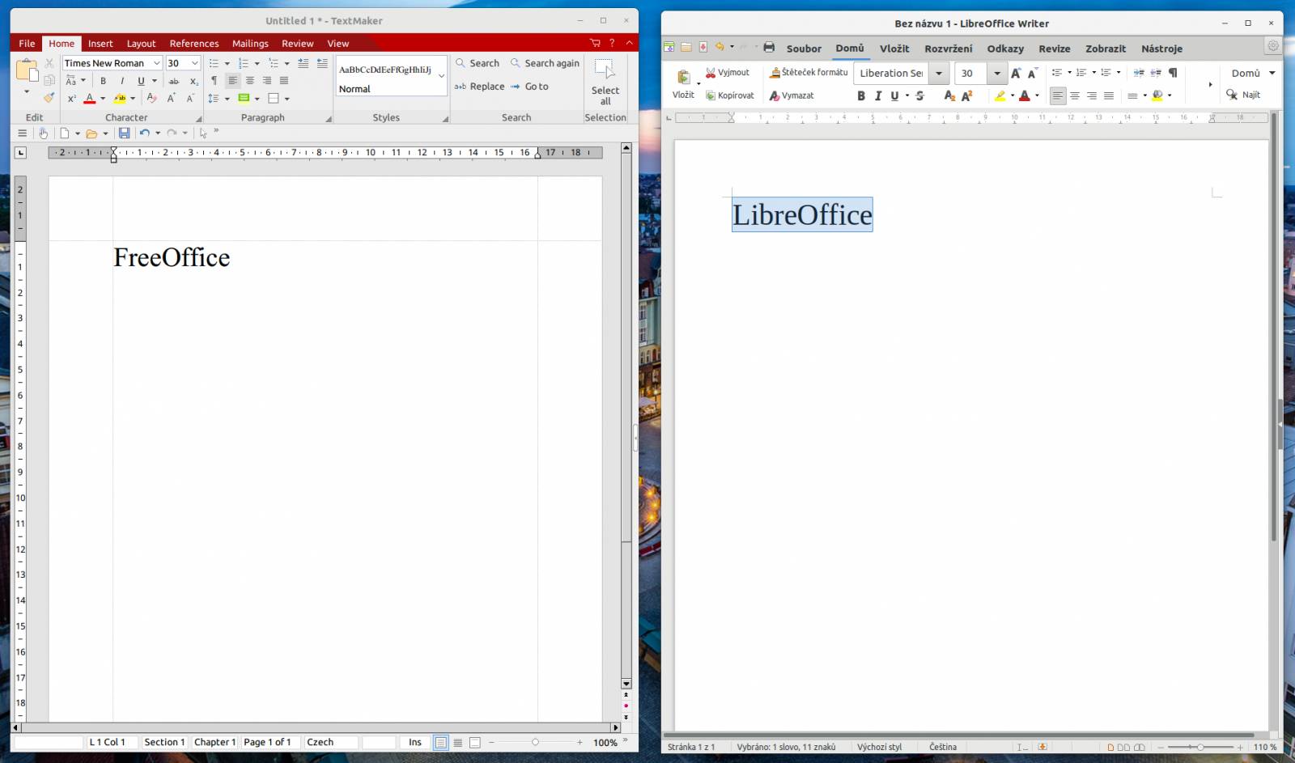Undo last action in TextMaker quick toolbar
This screenshot has height=763, width=1295.
(x=144, y=133)
